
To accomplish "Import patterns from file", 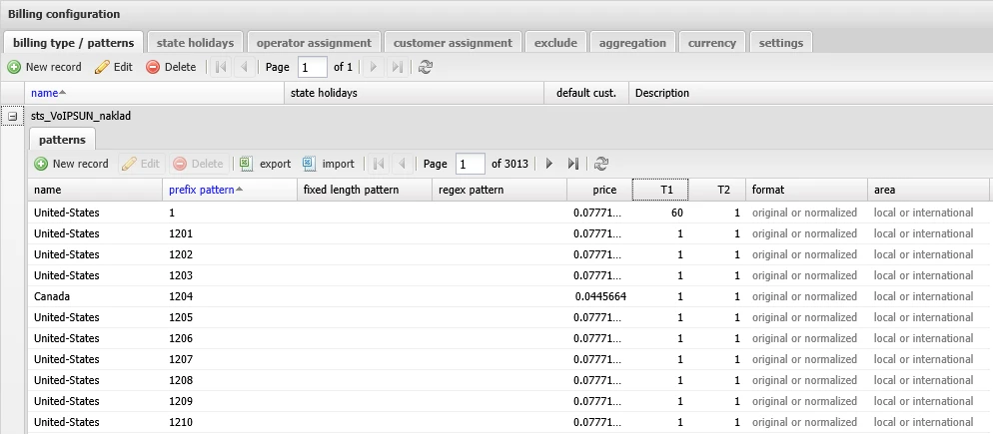I will [x=329, y=164].
